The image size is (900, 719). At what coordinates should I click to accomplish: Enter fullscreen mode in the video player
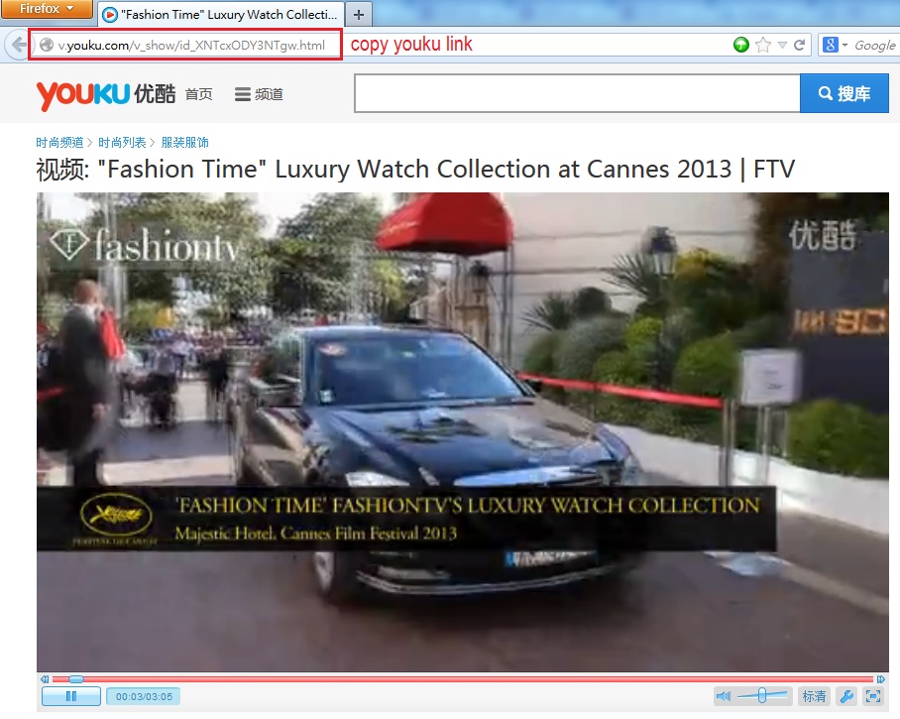point(872,696)
